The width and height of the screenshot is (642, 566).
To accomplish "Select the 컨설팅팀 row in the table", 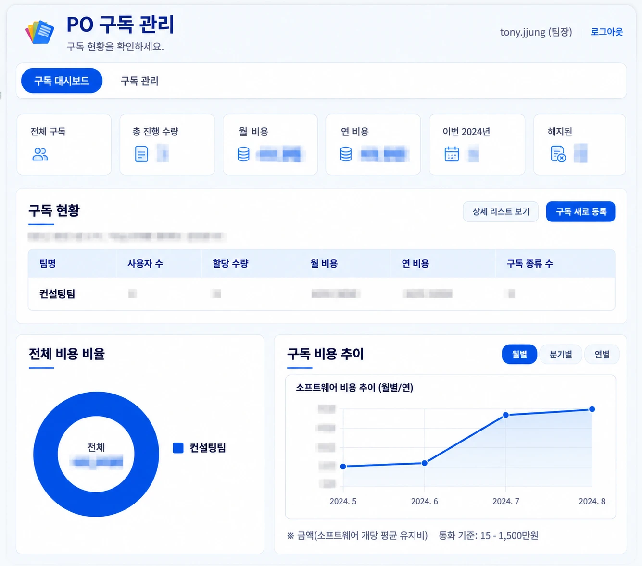I will click(x=321, y=294).
